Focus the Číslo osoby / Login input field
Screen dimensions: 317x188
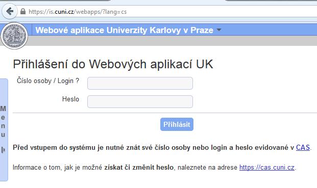click(140, 83)
